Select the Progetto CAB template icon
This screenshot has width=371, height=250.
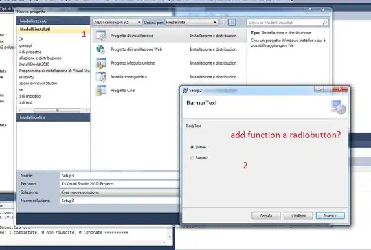101,91
